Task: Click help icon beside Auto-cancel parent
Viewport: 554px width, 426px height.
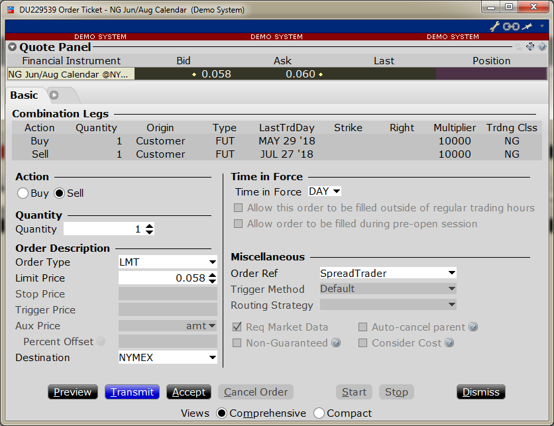Action: click(x=473, y=327)
